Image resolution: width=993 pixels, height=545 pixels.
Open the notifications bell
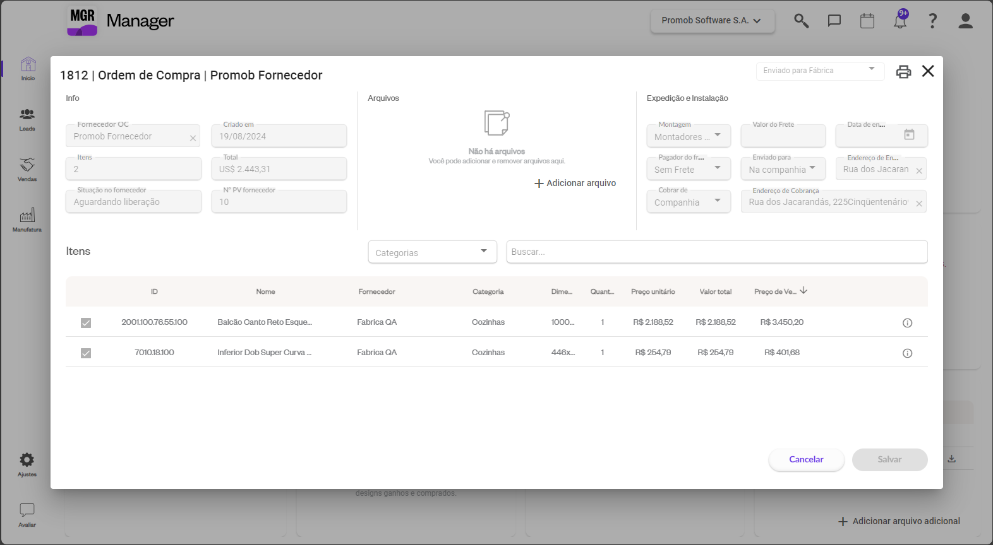[x=900, y=20]
